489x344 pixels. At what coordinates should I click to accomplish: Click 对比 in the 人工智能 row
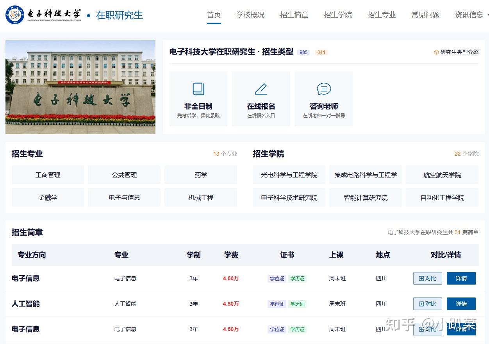click(x=428, y=304)
